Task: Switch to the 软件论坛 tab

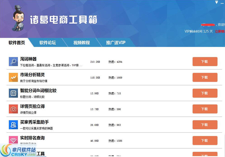Action: click(47, 43)
